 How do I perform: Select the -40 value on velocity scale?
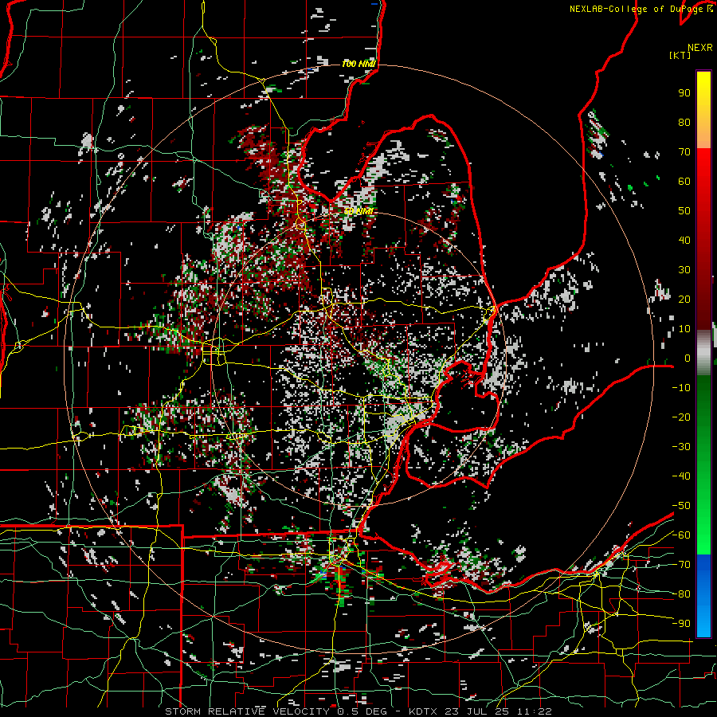coord(681,476)
